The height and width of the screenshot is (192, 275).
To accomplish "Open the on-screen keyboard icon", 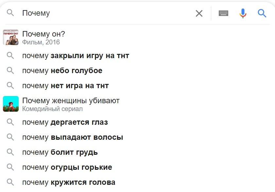I will (x=223, y=13).
